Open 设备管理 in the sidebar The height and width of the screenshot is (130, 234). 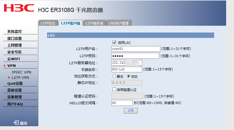pyautogui.click(x=14, y=97)
